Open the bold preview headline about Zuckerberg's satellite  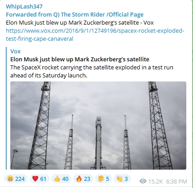80,59
